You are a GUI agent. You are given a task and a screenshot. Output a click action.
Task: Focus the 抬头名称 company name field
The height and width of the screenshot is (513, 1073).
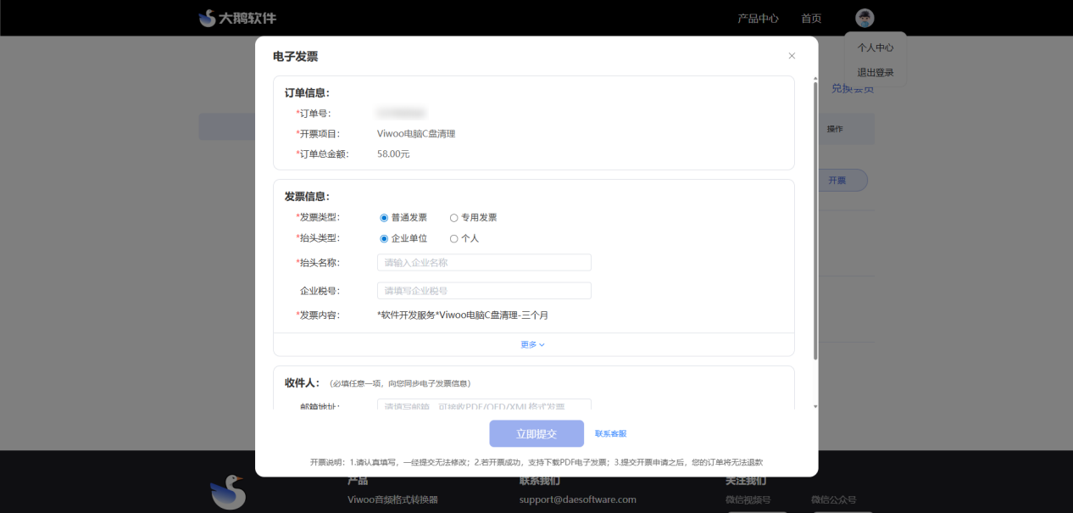(484, 263)
